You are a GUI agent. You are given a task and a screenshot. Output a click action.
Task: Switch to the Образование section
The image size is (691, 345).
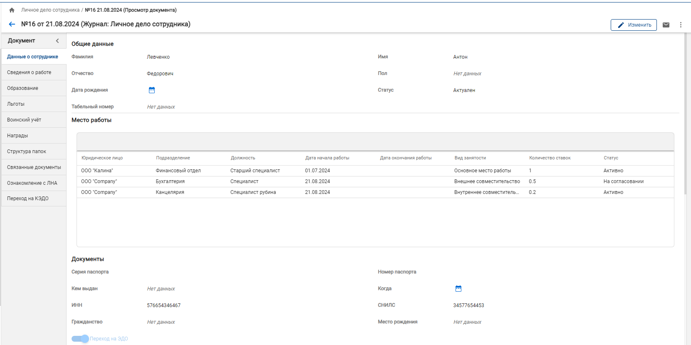click(22, 88)
